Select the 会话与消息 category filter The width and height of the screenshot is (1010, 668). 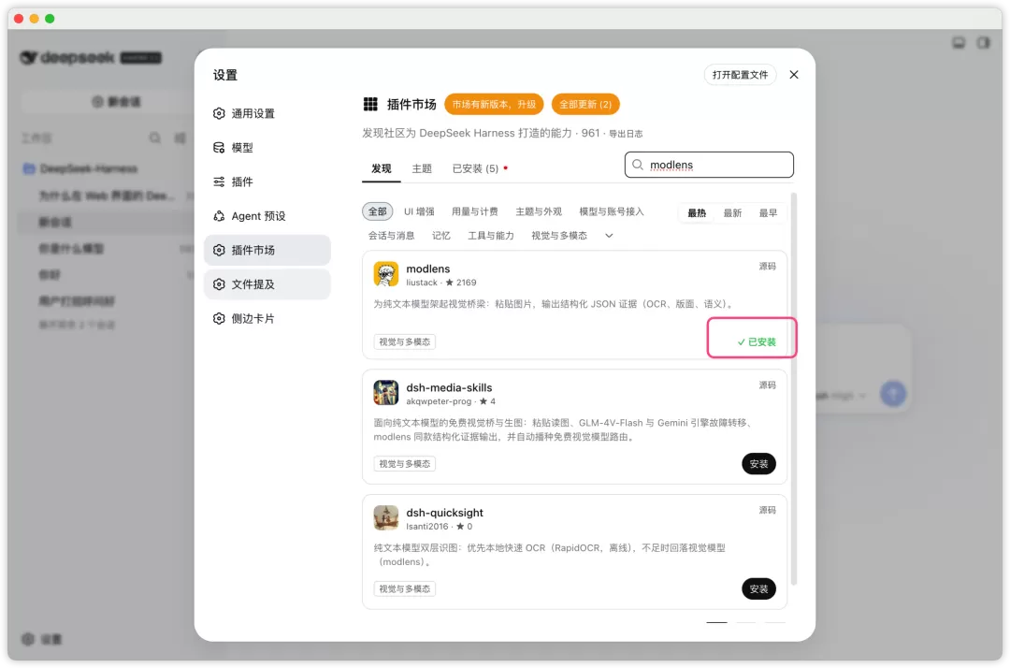click(x=392, y=236)
